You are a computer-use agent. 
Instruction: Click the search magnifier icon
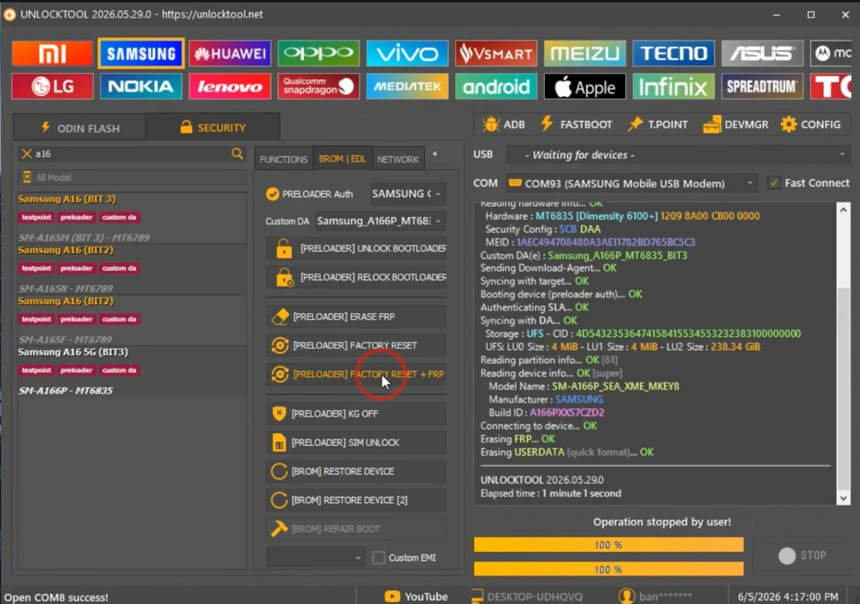(x=237, y=154)
